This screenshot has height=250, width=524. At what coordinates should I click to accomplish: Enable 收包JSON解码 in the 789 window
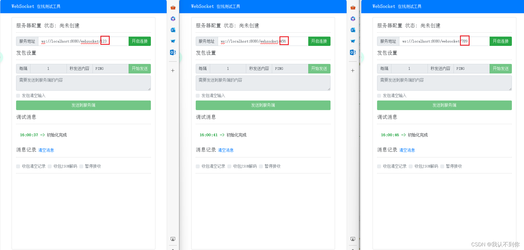tap(411, 166)
